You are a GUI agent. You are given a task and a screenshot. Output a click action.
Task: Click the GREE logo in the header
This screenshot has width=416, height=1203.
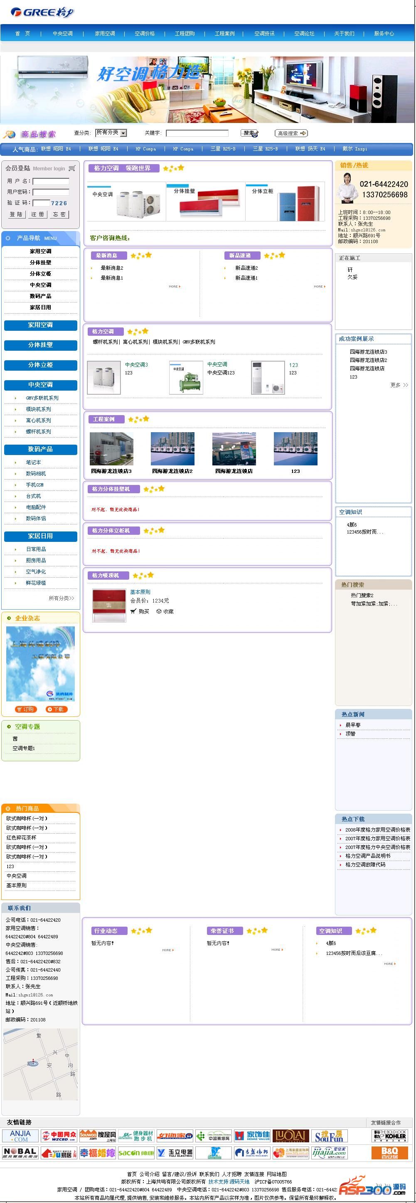[42, 12]
